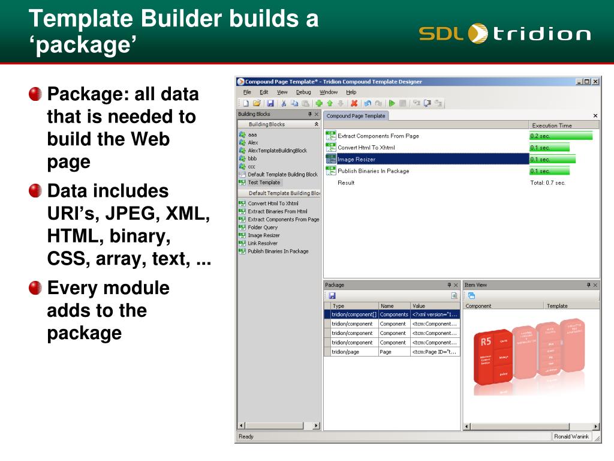
Task: Click the New document toolbar icon
Action: click(x=246, y=103)
